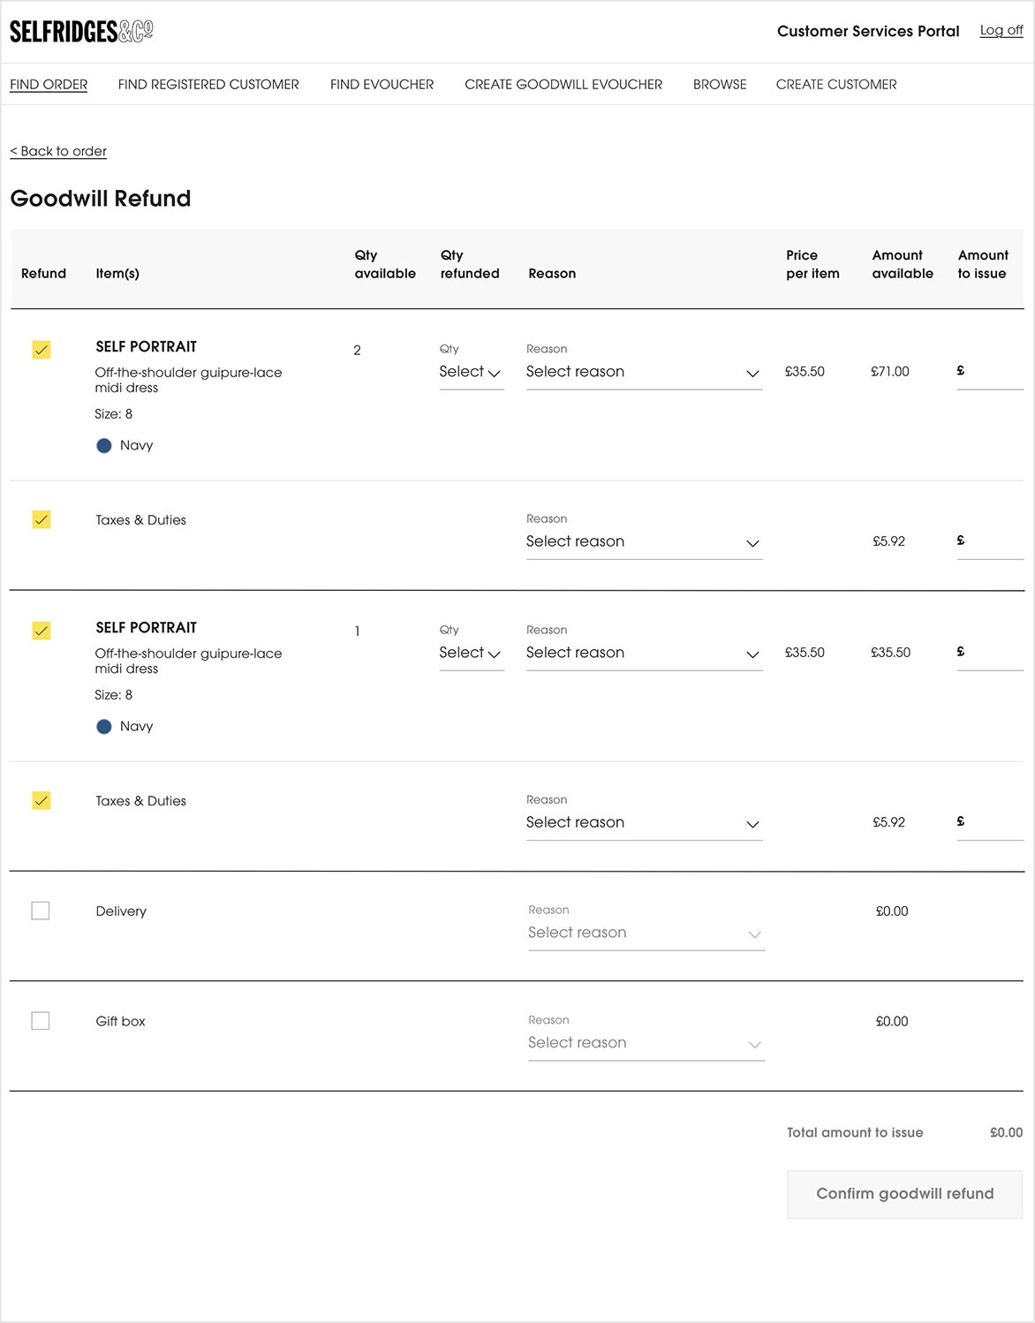Click the Log off link
Screen dimensions: 1035x1323
point(1001,31)
